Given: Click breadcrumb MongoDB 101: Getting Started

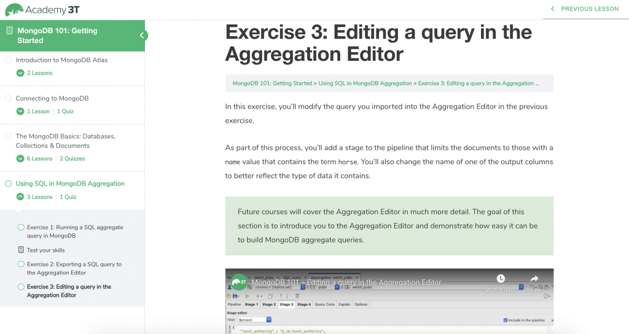Looking at the screenshot, I should click(x=272, y=83).
